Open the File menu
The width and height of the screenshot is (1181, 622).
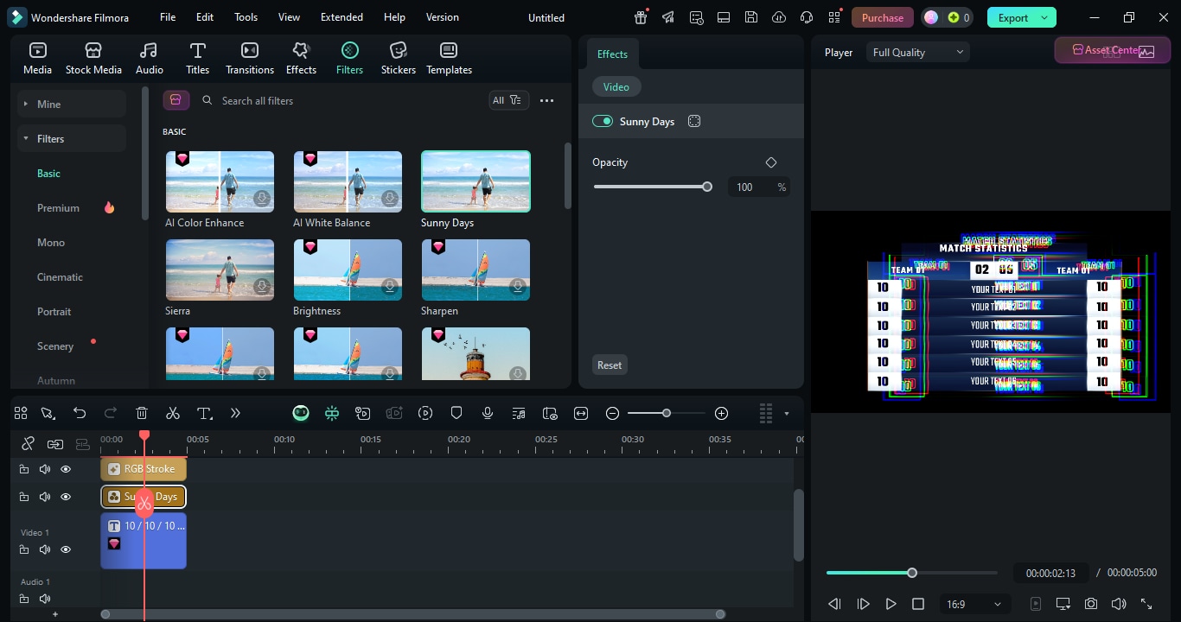tap(168, 17)
